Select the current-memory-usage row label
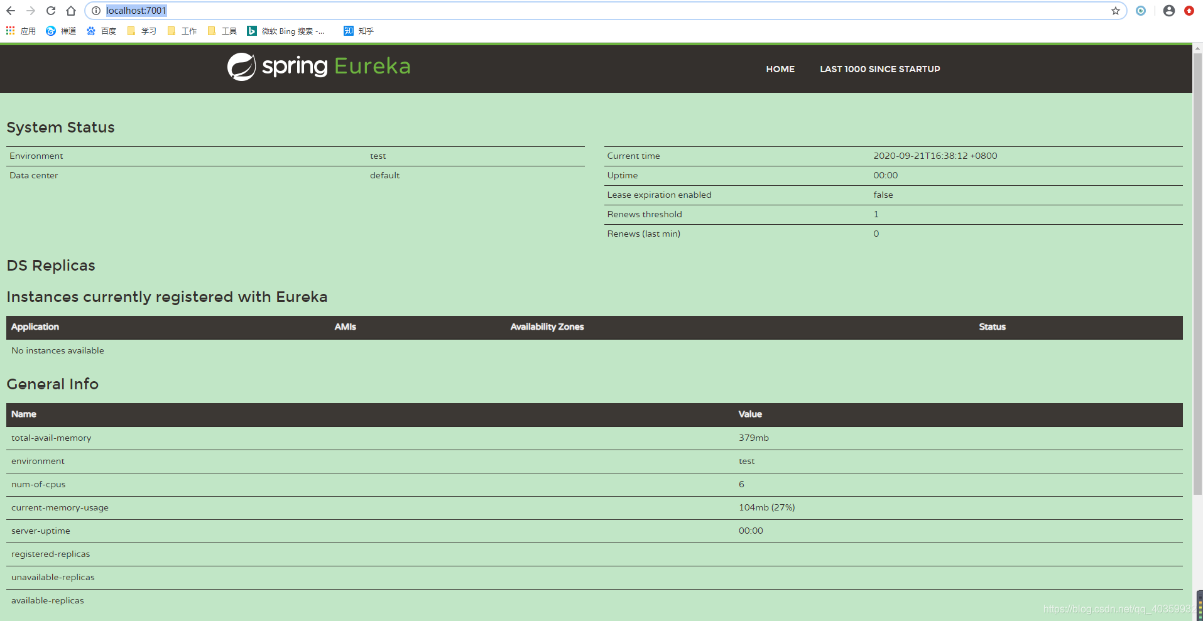Viewport: 1203px width, 621px height. pyautogui.click(x=60, y=507)
